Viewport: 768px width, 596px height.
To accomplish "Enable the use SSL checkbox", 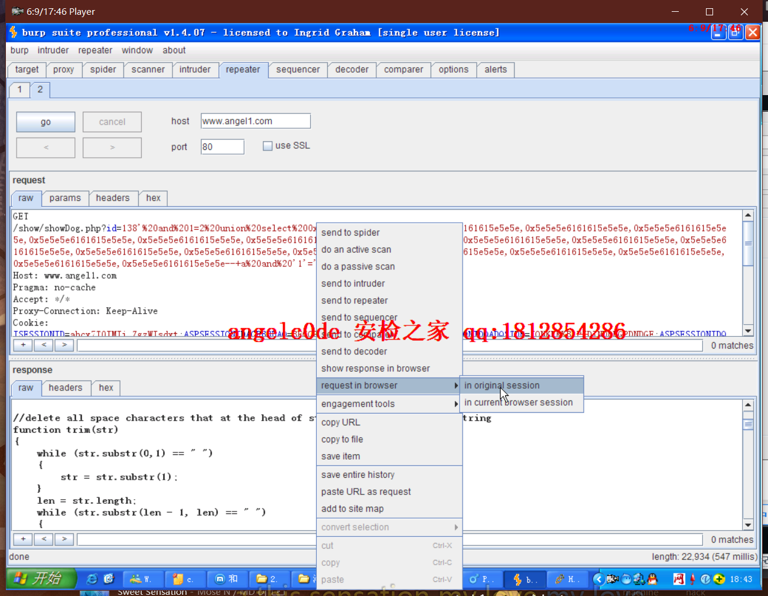I will click(x=268, y=145).
